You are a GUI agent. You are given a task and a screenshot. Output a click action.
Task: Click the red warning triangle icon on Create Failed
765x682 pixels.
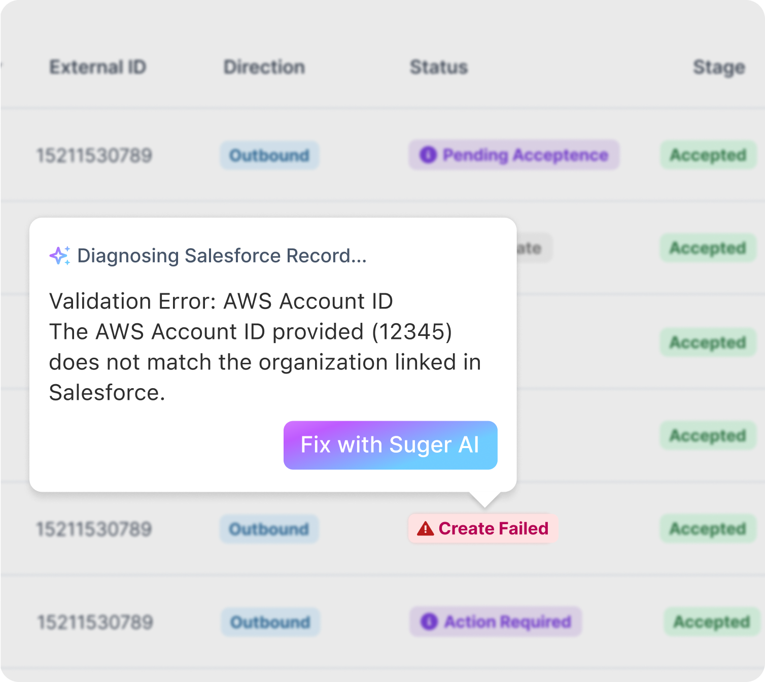tap(425, 529)
